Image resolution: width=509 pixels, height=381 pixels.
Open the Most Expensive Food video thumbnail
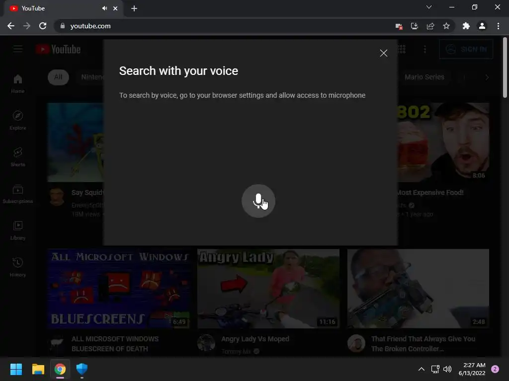(443, 142)
